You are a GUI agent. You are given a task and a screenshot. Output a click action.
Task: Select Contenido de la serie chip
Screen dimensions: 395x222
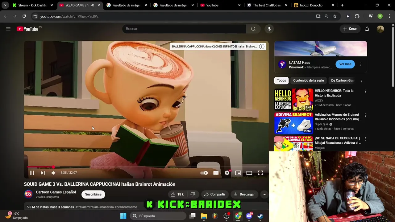tap(309, 80)
